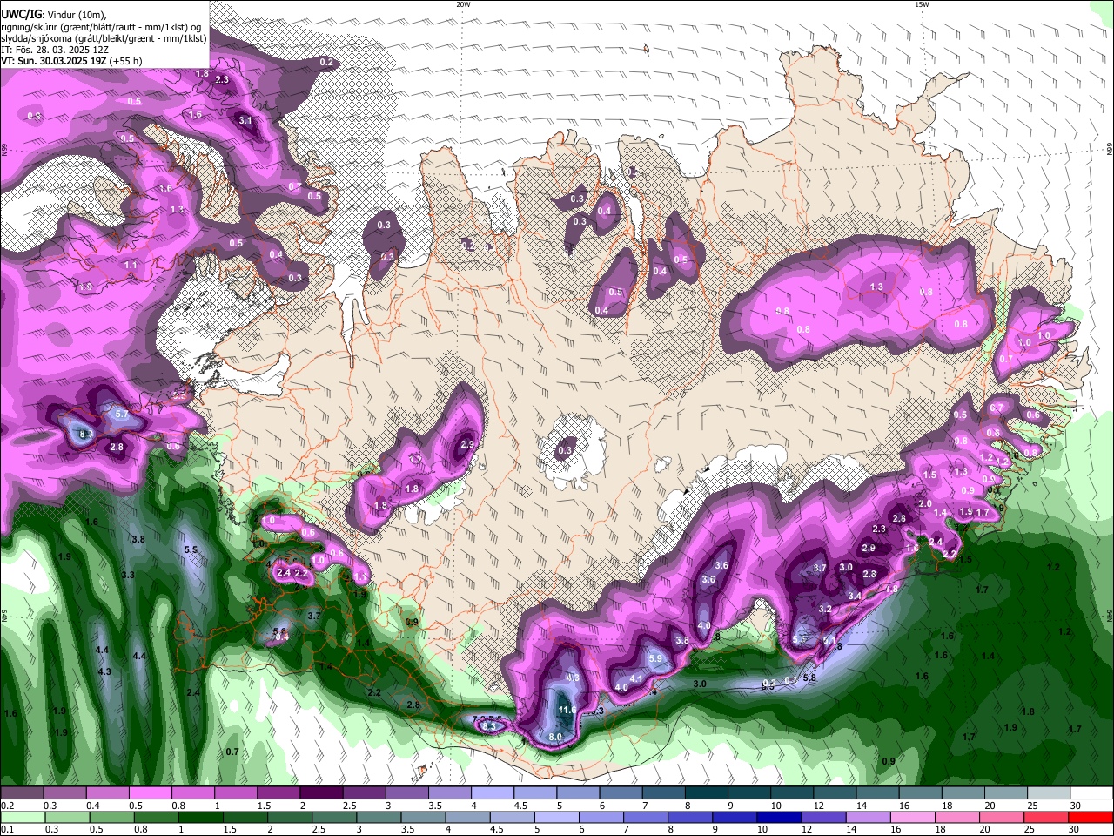Image resolution: width=1114 pixels, height=836 pixels.
Task: Click the '5.9' snowfall value on the map
Action: [655, 658]
